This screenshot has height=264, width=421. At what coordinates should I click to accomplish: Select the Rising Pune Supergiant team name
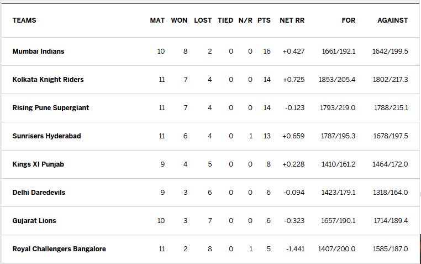(x=50, y=108)
